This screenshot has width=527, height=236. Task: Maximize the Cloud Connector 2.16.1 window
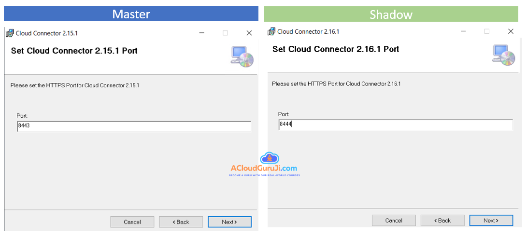(487, 31)
